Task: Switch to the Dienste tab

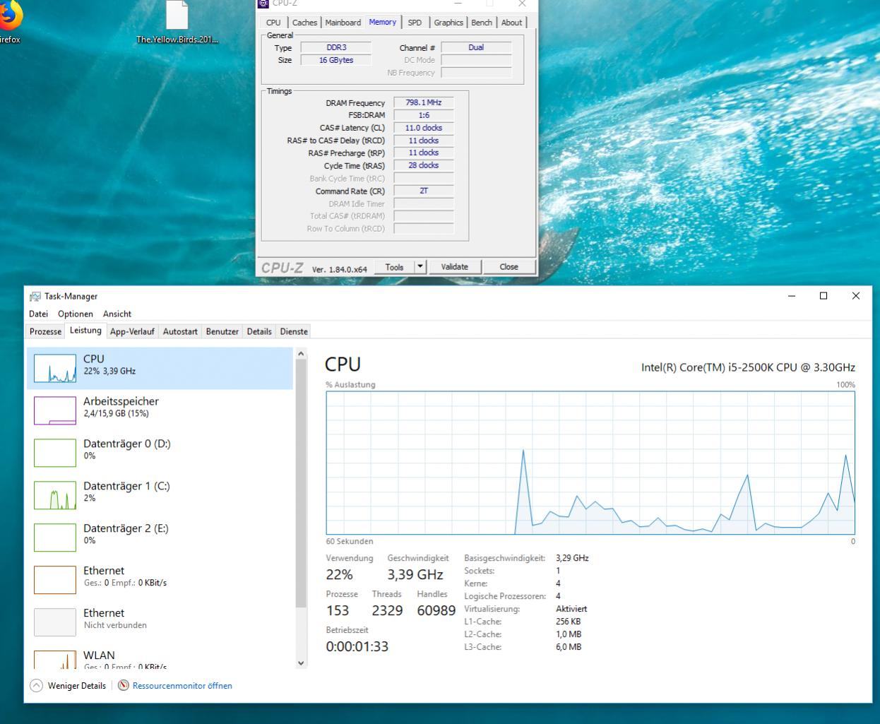Action: click(x=294, y=331)
